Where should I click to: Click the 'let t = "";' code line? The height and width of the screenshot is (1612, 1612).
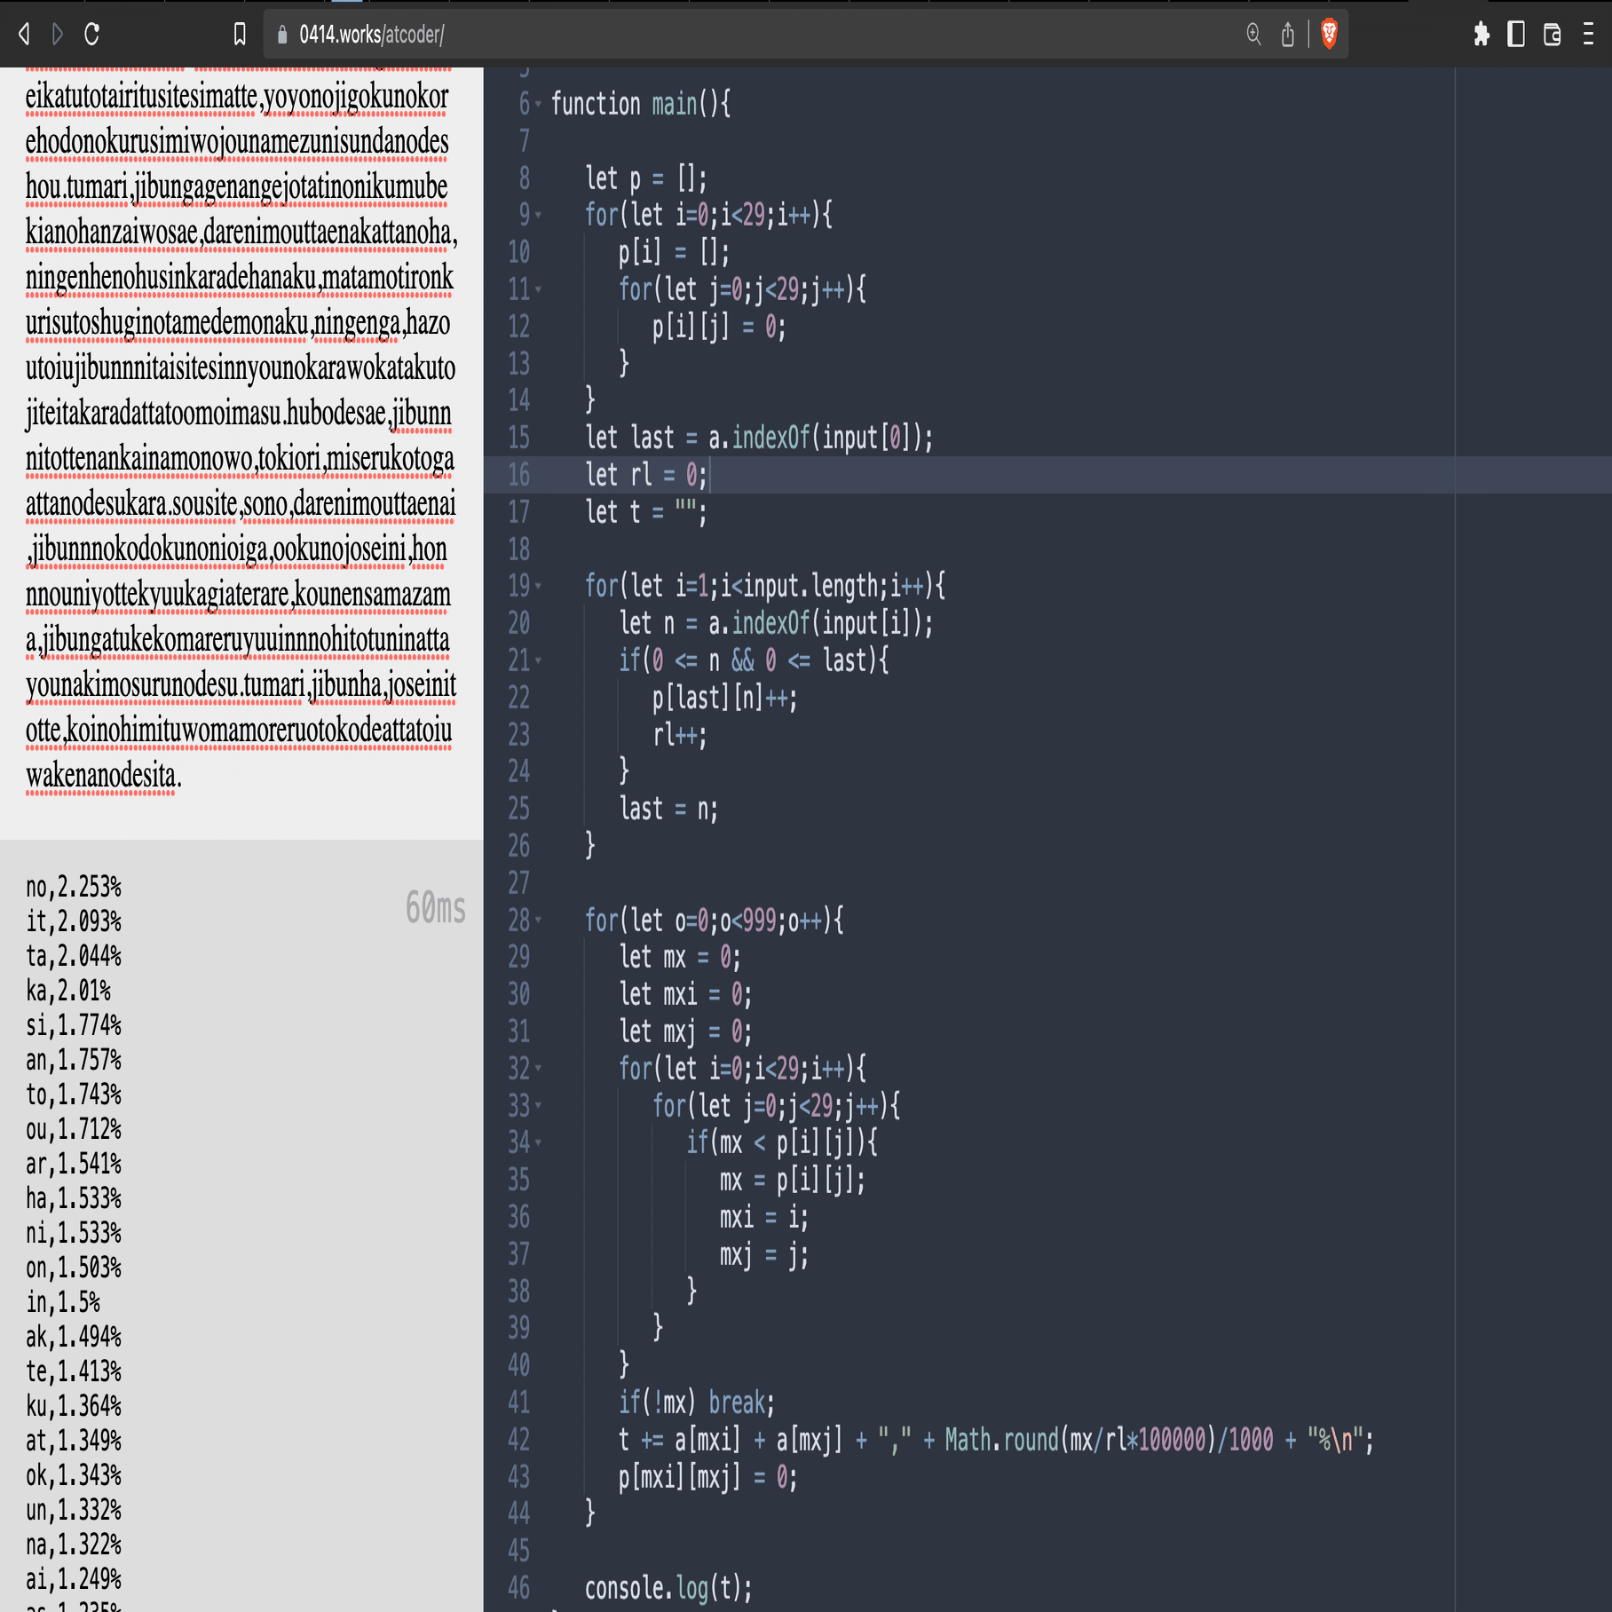coord(646,512)
